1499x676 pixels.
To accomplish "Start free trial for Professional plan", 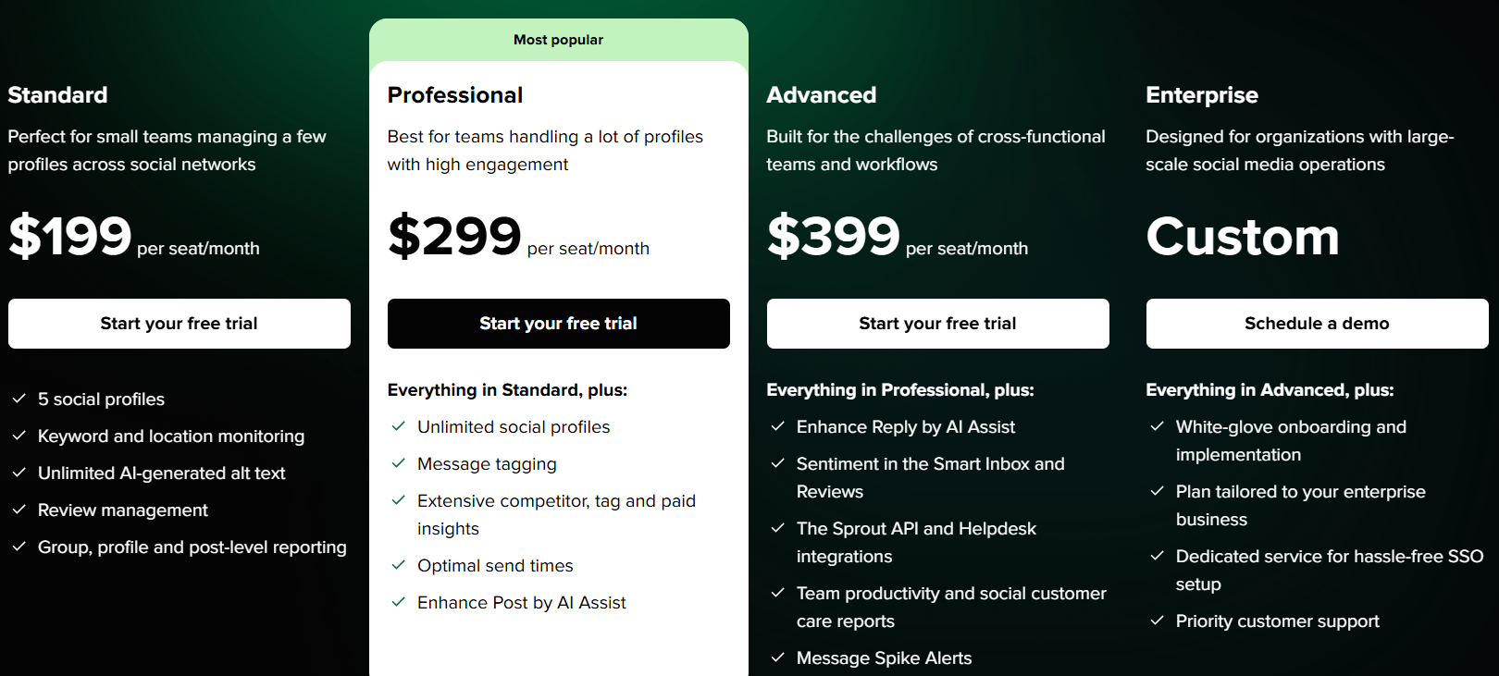I will click(559, 324).
